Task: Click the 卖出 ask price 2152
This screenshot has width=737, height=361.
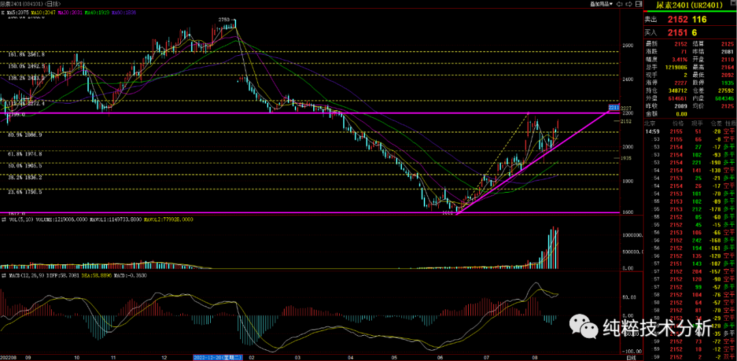Action: (678, 19)
